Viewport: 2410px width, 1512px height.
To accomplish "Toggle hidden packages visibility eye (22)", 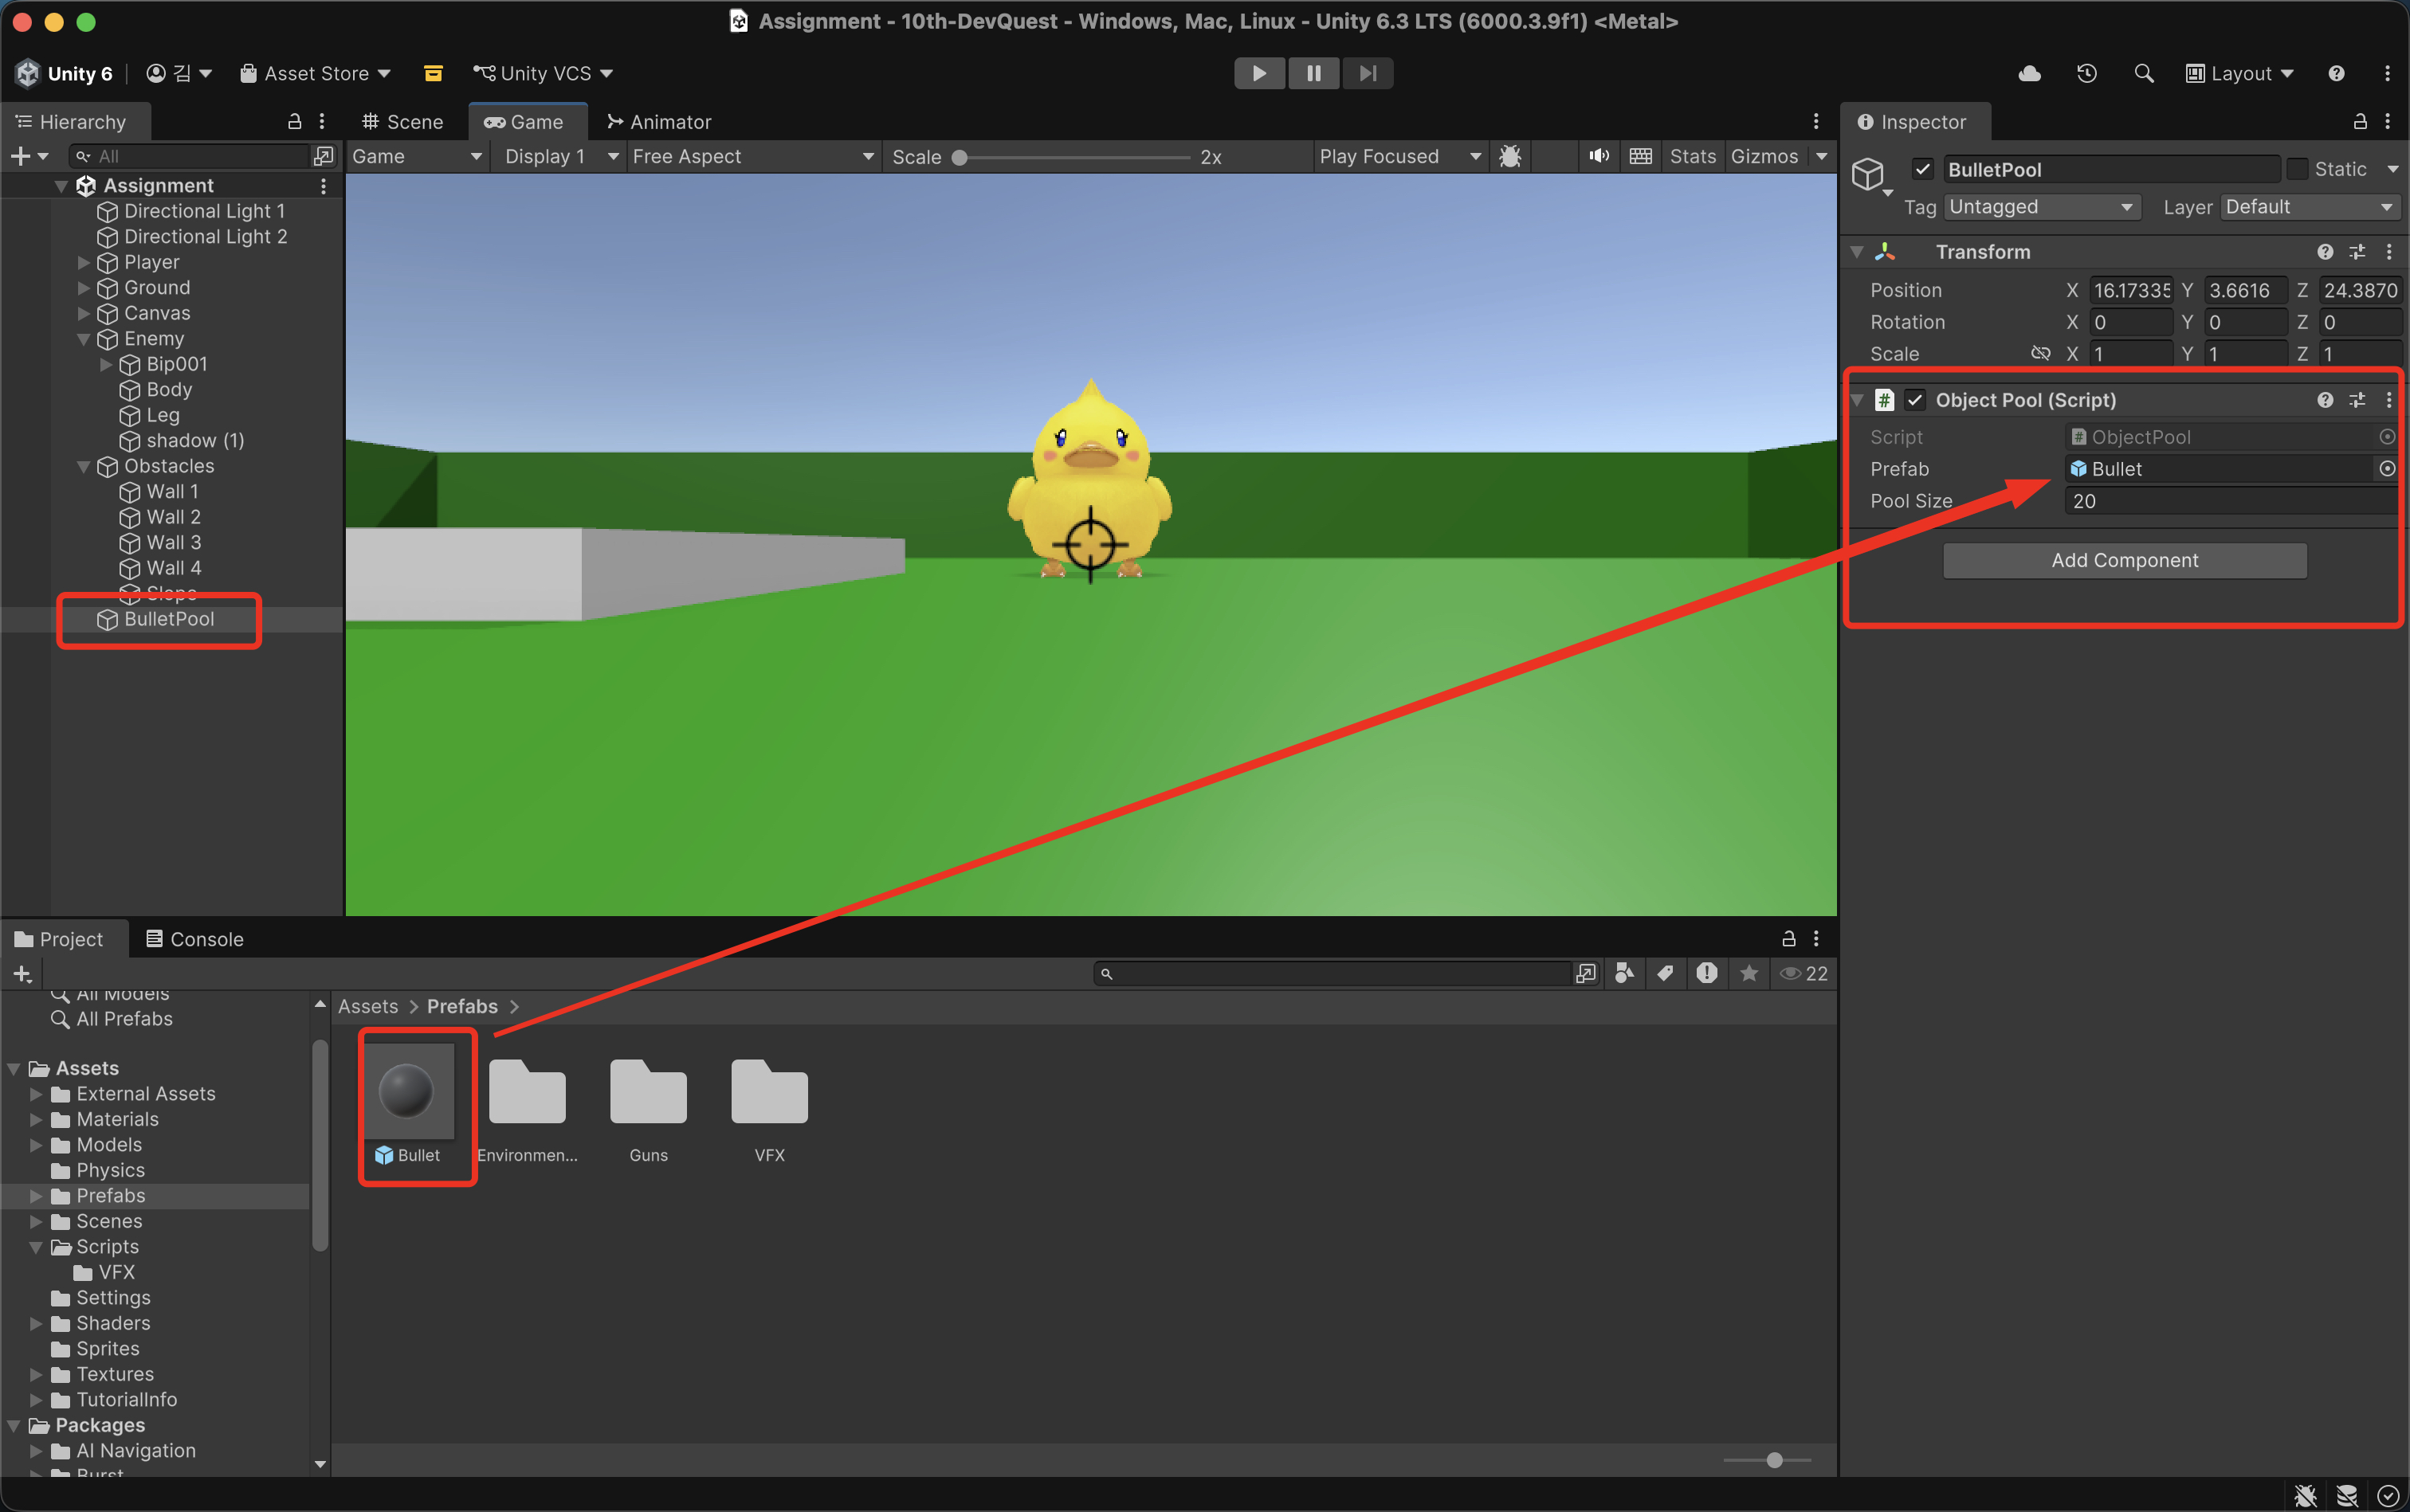I will click(x=1803, y=973).
